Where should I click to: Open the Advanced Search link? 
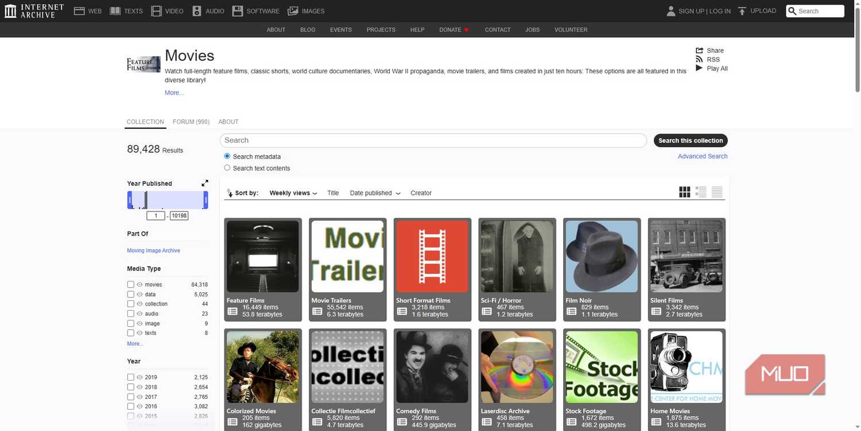click(703, 156)
